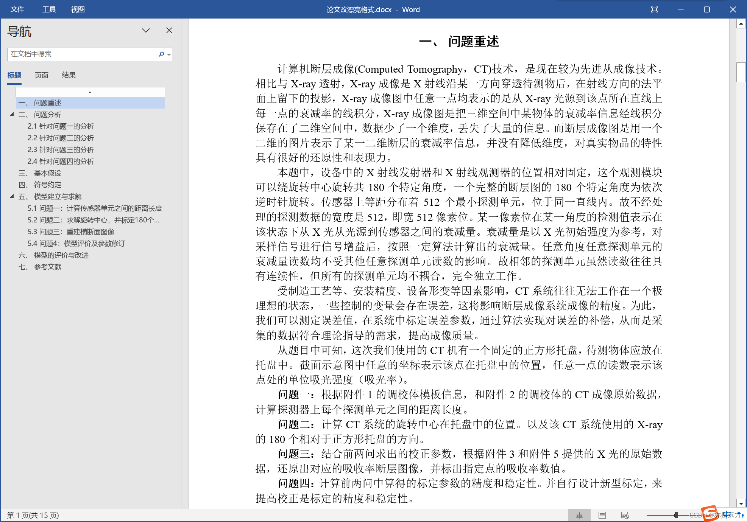
Task: Collapse the 二、问题分析 heading
Action: click(x=12, y=114)
